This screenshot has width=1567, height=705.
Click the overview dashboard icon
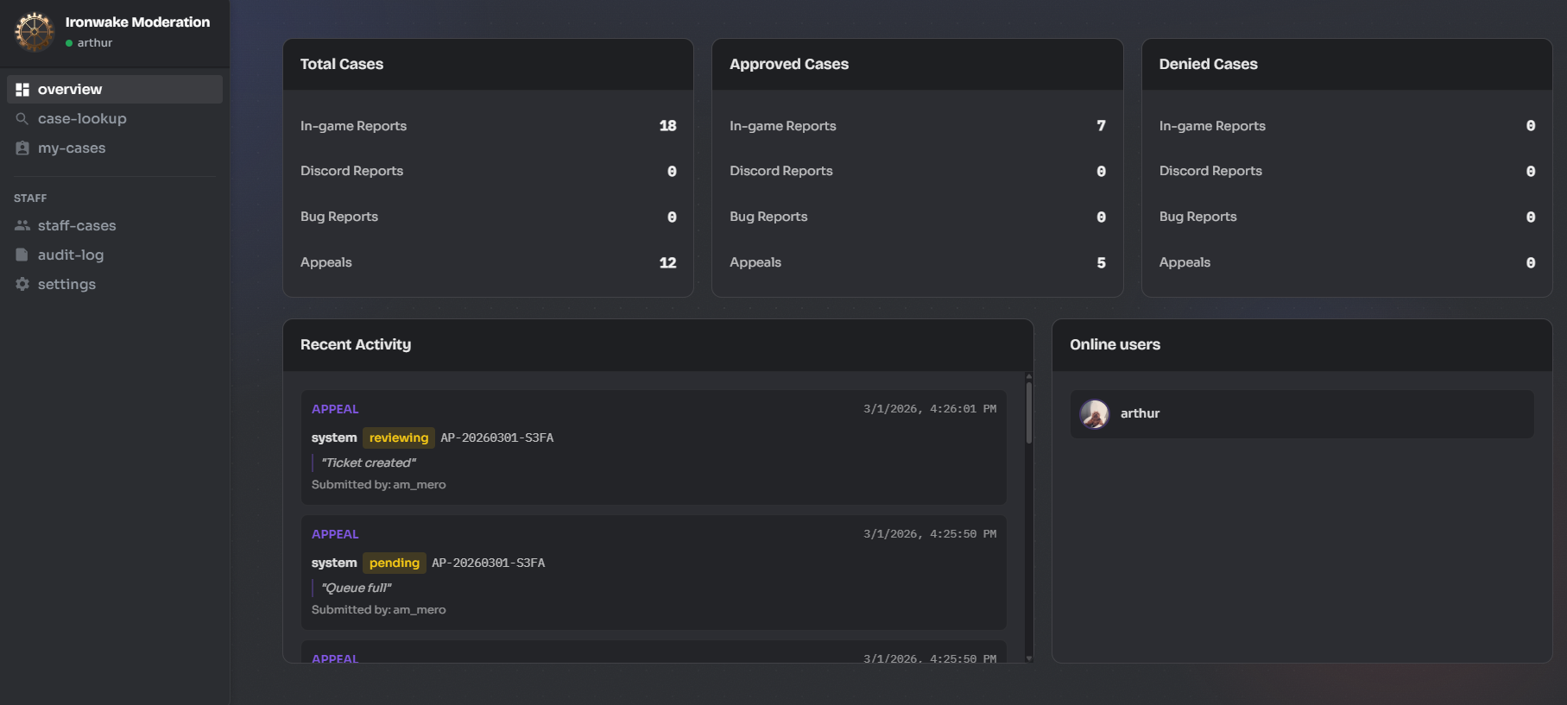pos(22,90)
